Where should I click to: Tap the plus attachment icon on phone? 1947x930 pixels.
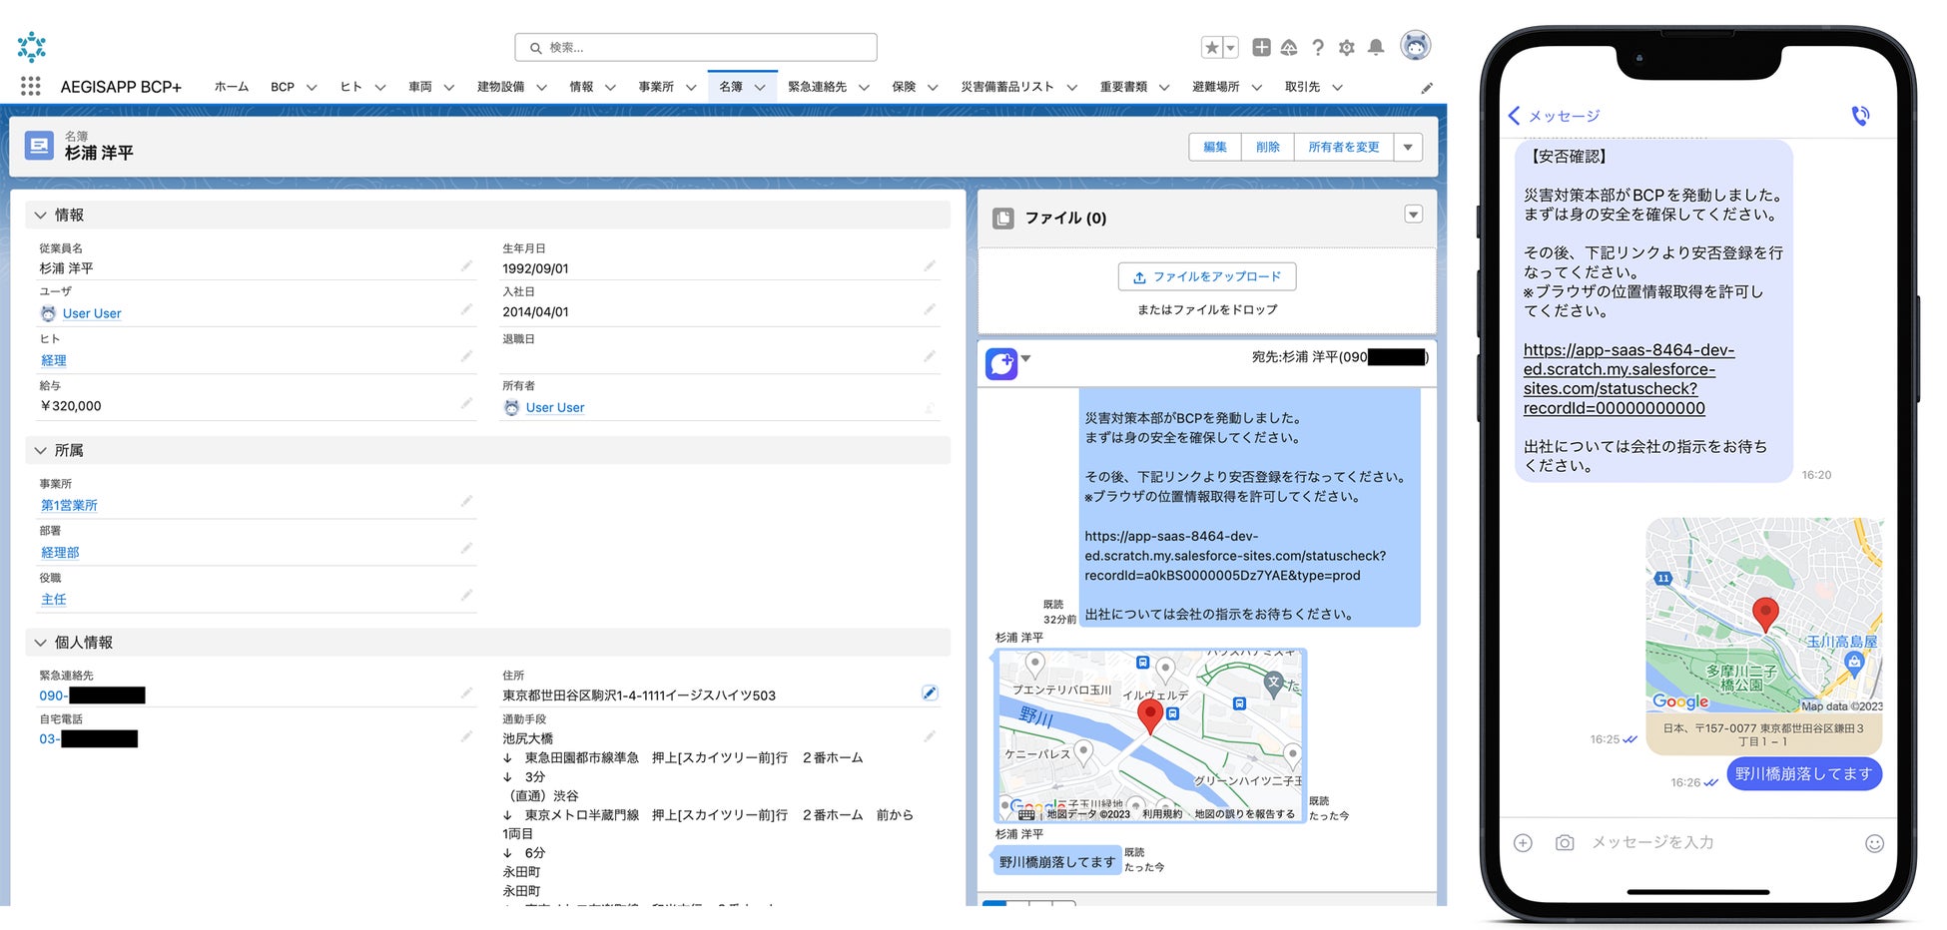(x=1523, y=843)
